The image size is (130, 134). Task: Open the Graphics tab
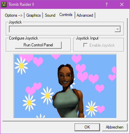[33, 15]
